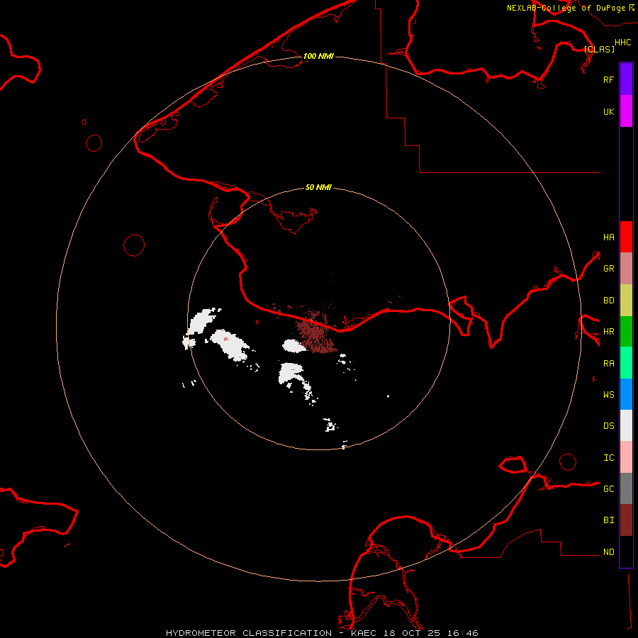Screen dimensions: 638x638
Task: Click the ND legend label
Action: pos(608,552)
